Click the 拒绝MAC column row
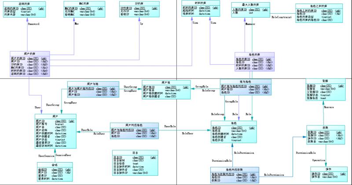This screenshot has width=352, height=185. [x=84, y=15]
